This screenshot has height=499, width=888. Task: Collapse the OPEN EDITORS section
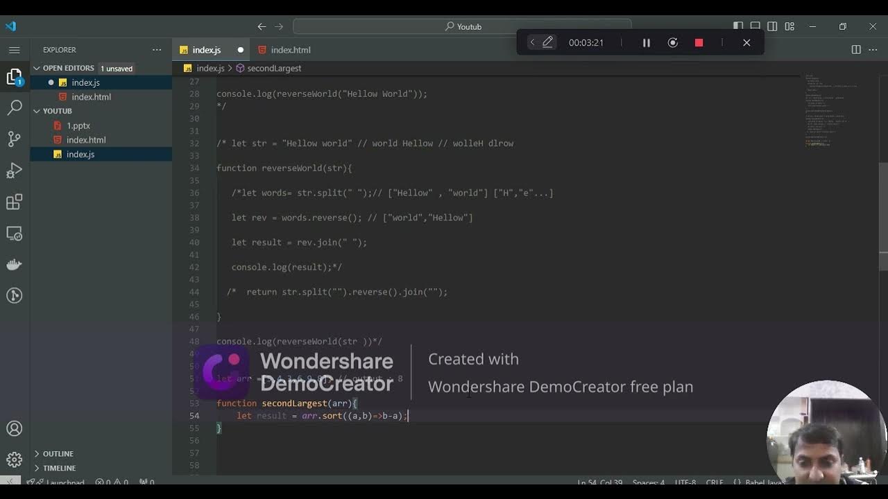[101, 68]
